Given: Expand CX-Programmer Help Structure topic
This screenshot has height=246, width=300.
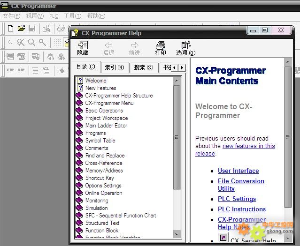Looking at the screenshot, I should click(119, 96).
